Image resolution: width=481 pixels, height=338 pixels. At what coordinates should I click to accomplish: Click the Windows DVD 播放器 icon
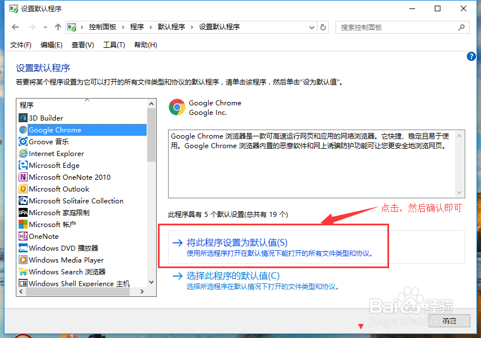[23, 248]
